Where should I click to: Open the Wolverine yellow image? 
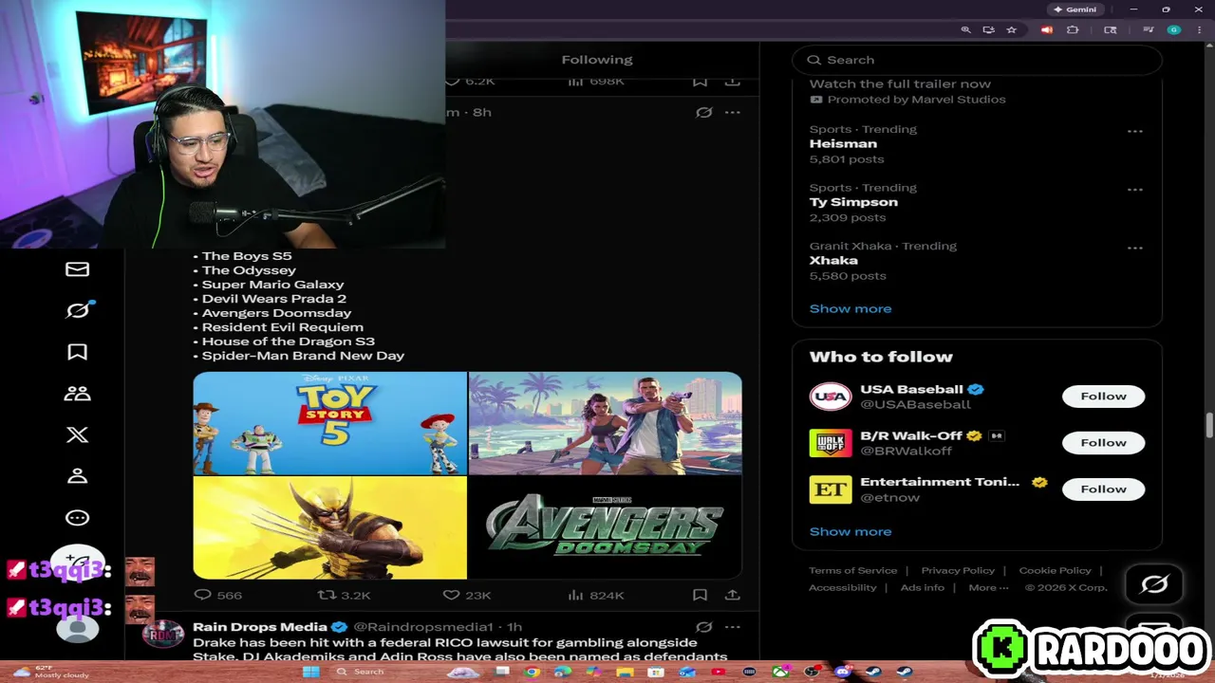click(329, 527)
